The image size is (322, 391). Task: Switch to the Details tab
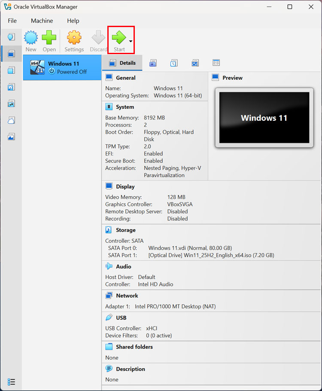coord(122,63)
